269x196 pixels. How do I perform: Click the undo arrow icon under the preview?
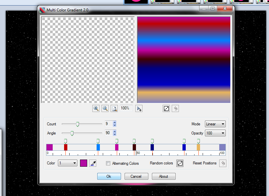(175, 108)
